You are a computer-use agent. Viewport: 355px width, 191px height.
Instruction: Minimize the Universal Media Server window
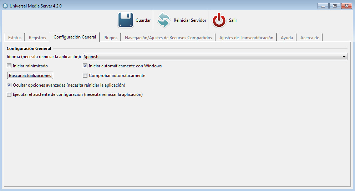click(x=323, y=6)
